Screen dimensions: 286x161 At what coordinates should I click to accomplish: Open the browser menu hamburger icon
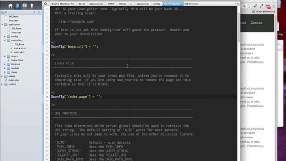[x=274, y=6]
